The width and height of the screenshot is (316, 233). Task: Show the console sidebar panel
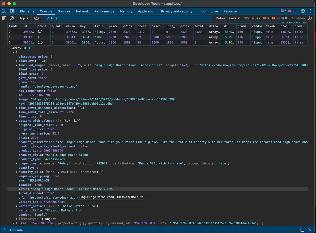tap(4, 18)
